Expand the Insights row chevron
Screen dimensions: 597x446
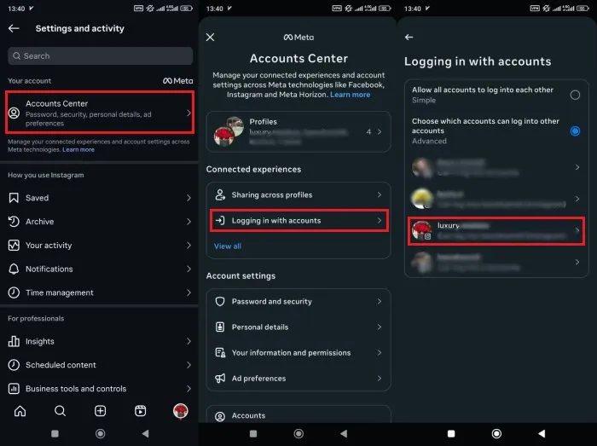click(188, 341)
